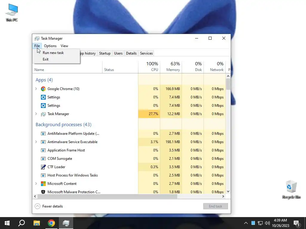Click the COM Surrogate process icon
The width and height of the screenshot is (306, 229).
[x=43, y=159]
